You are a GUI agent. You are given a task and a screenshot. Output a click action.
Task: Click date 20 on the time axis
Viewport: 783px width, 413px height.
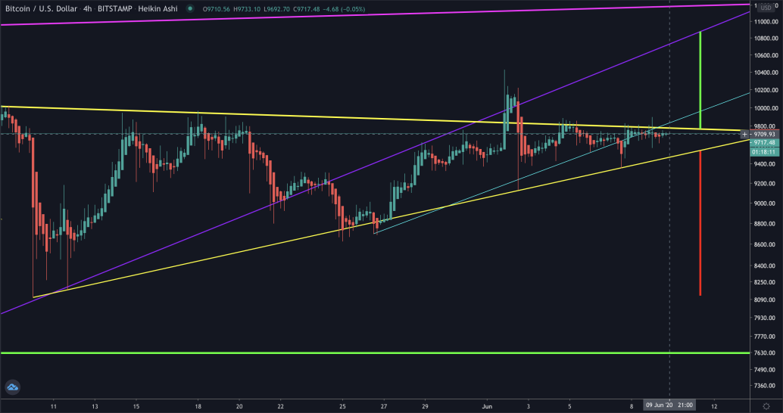239,406
